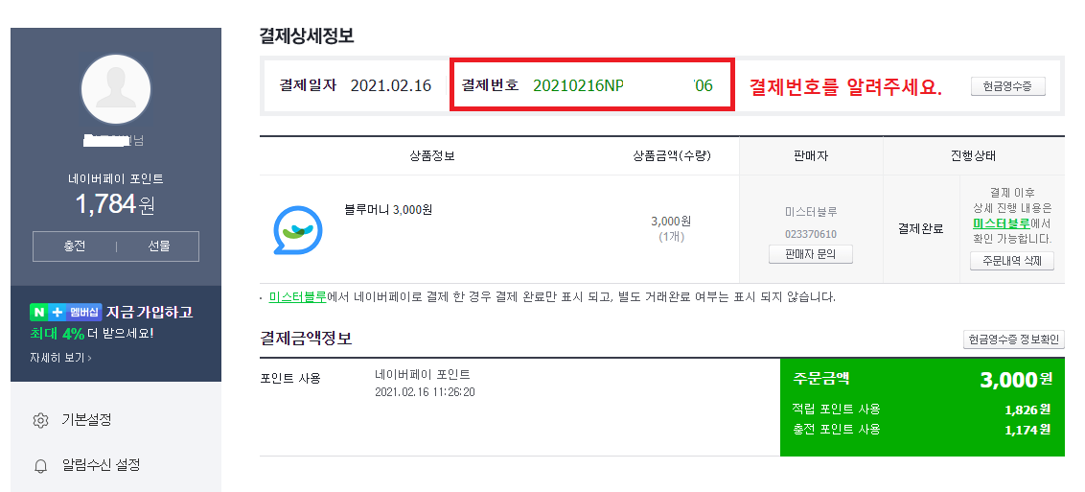Select 알림수신 설정 menu item

101,464
